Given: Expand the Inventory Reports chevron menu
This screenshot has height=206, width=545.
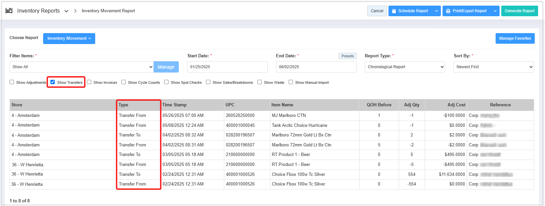Looking at the screenshot, I should pyautogui.click(x=66, y=11).
